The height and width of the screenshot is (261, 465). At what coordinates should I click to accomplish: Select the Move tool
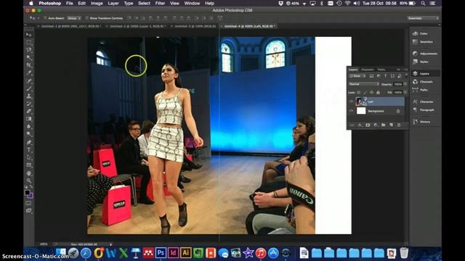click(x=29, y=35)
